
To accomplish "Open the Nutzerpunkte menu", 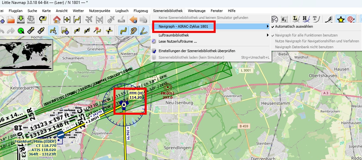I will click(100, 11).
